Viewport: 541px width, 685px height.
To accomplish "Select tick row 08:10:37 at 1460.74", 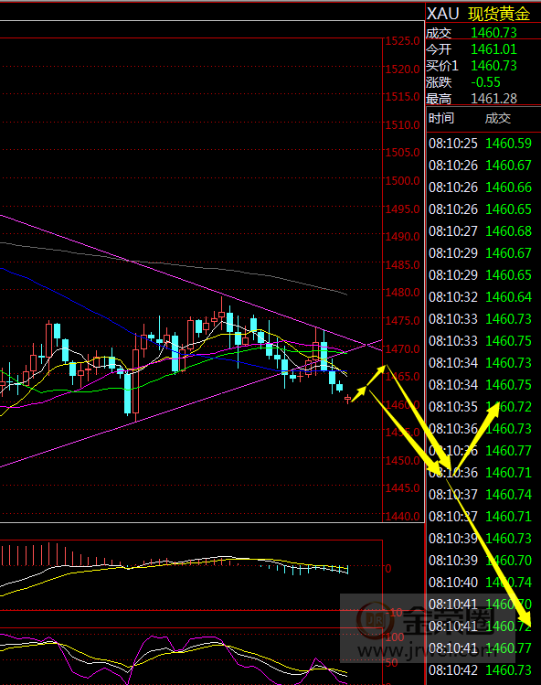I will click(x=481, y=495).
